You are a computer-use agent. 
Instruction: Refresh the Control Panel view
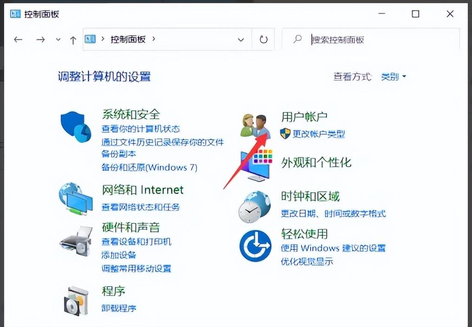point(263,39)
